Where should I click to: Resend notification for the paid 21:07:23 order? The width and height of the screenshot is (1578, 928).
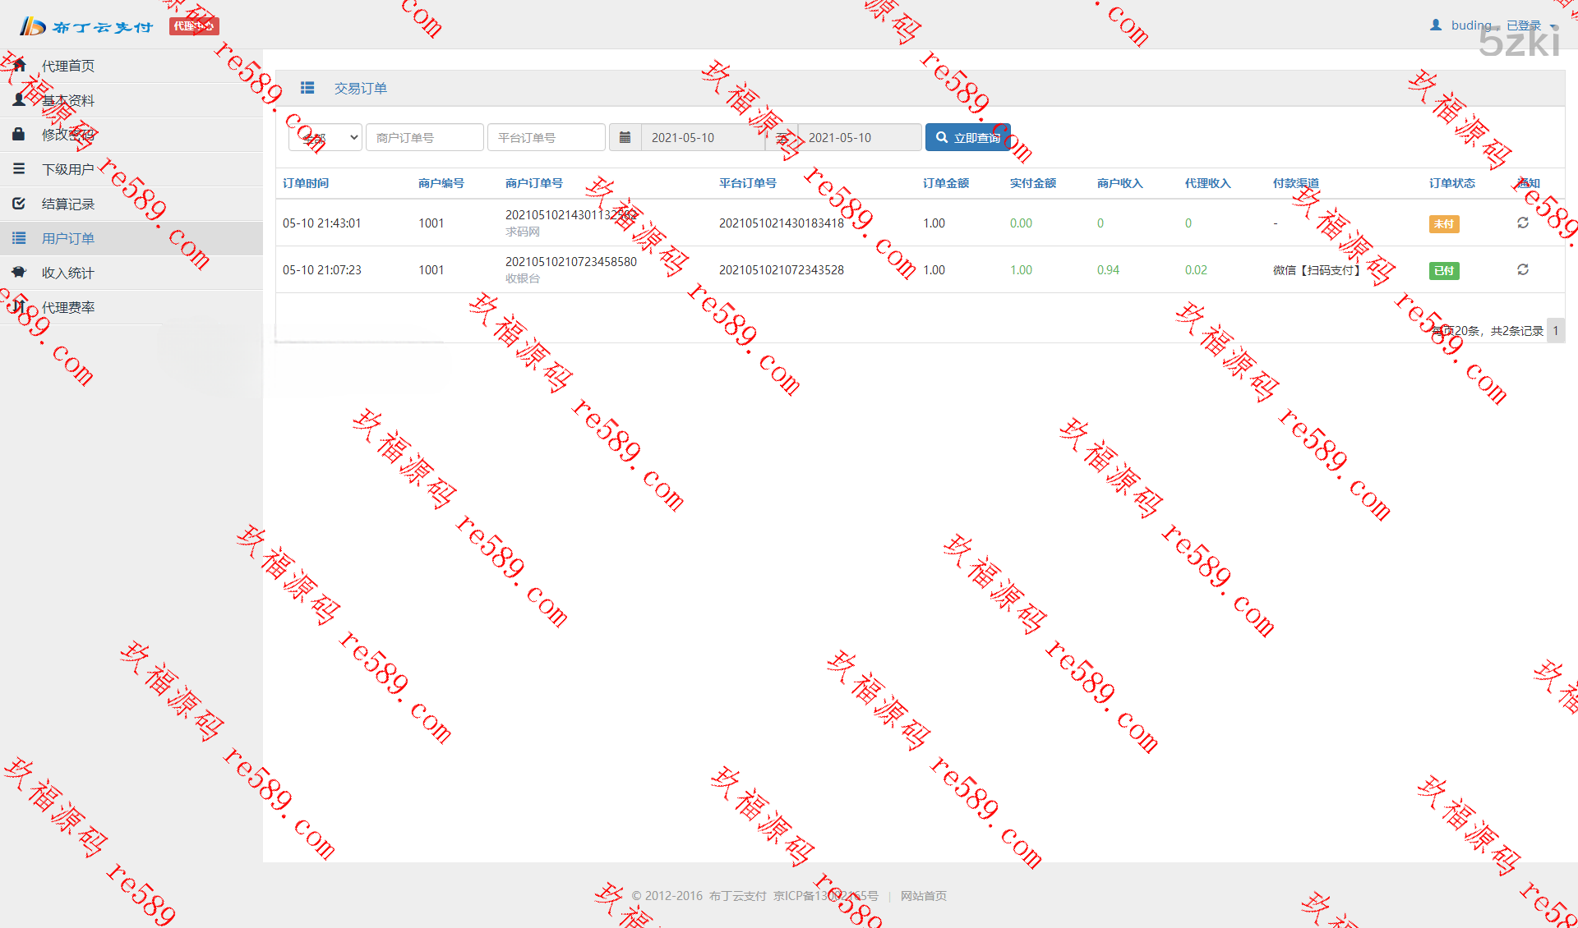point(1522,269)
